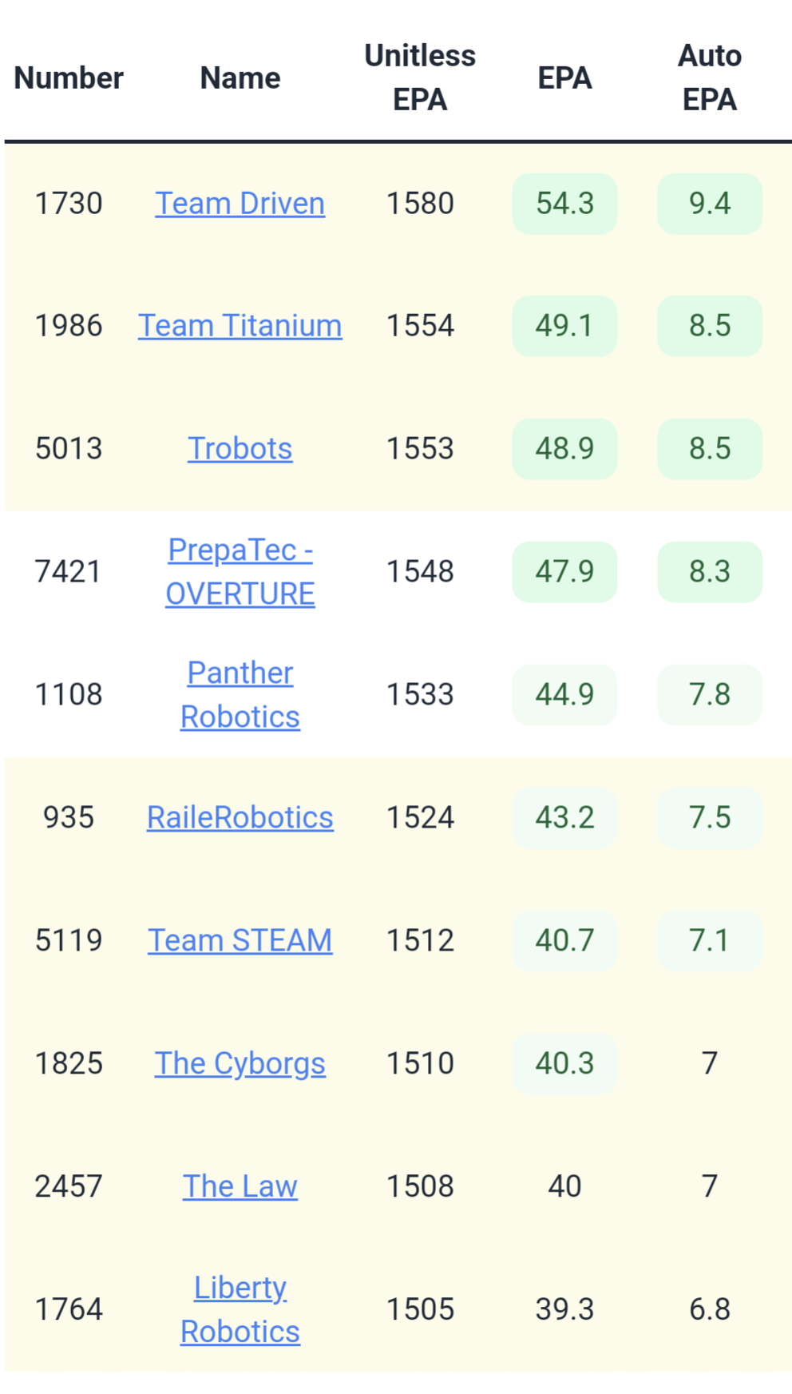Viewport: 792px width, 1394px height.
Task: Click the Team STEAM link
Action: coord(240,941)
